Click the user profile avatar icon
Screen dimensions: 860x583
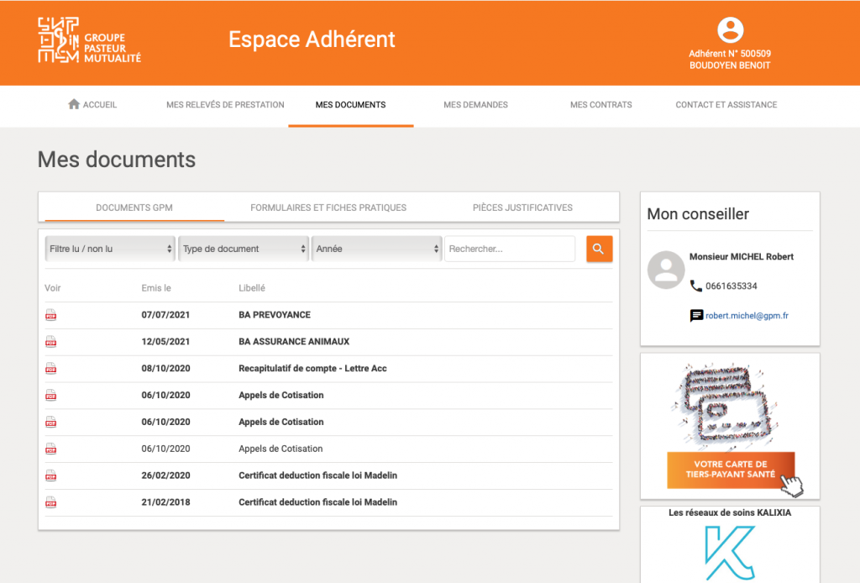tap(730, 30)
